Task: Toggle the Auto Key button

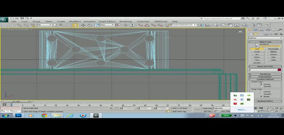Action: [207, 108]
